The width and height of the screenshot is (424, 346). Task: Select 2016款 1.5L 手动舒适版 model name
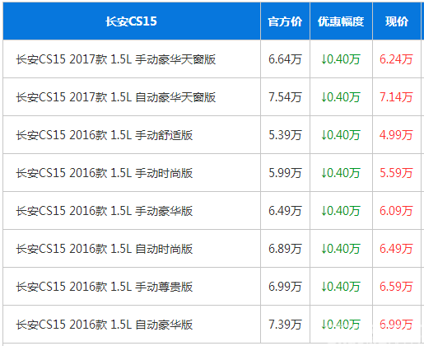pos(105,135)
